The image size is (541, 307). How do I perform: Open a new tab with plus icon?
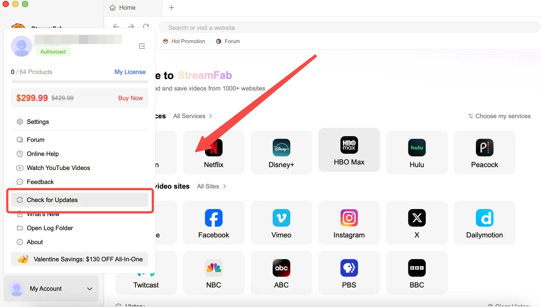(x=171, y=7)
